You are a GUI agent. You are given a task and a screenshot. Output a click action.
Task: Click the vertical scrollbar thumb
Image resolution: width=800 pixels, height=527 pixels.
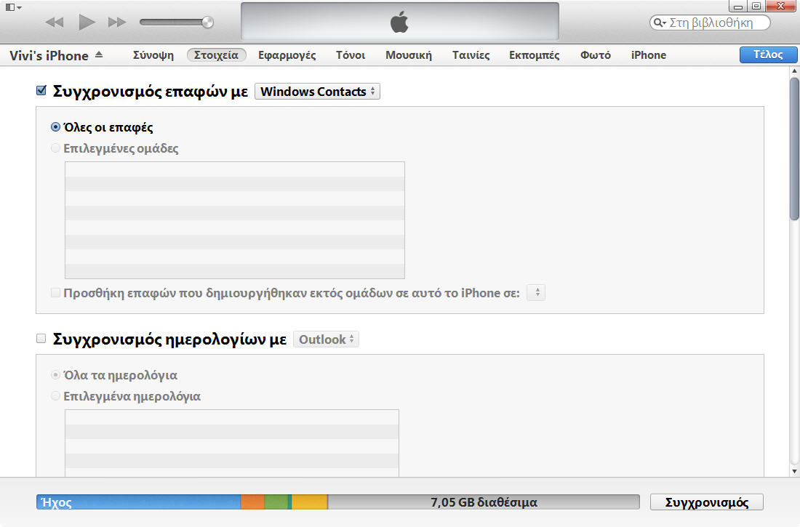pyautogui.click(x=794, y=149)
